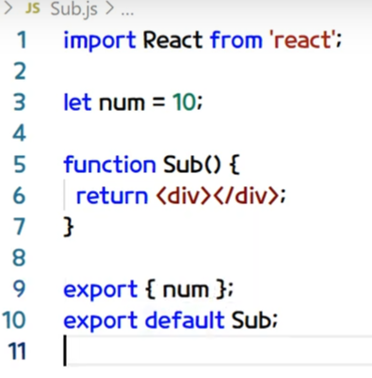Click the number 10 value on line 3

(185, 102)
